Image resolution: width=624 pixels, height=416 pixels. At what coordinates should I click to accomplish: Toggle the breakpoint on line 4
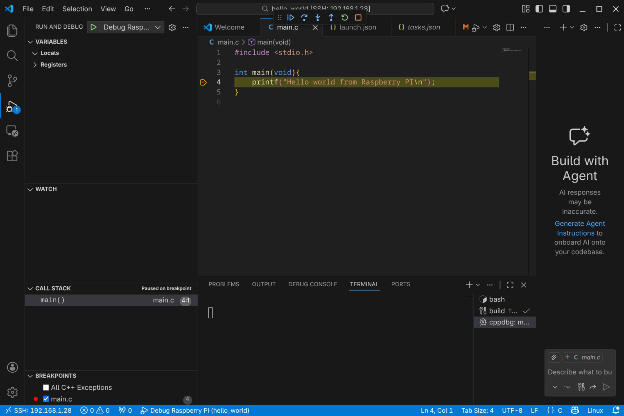click(203, 82)
